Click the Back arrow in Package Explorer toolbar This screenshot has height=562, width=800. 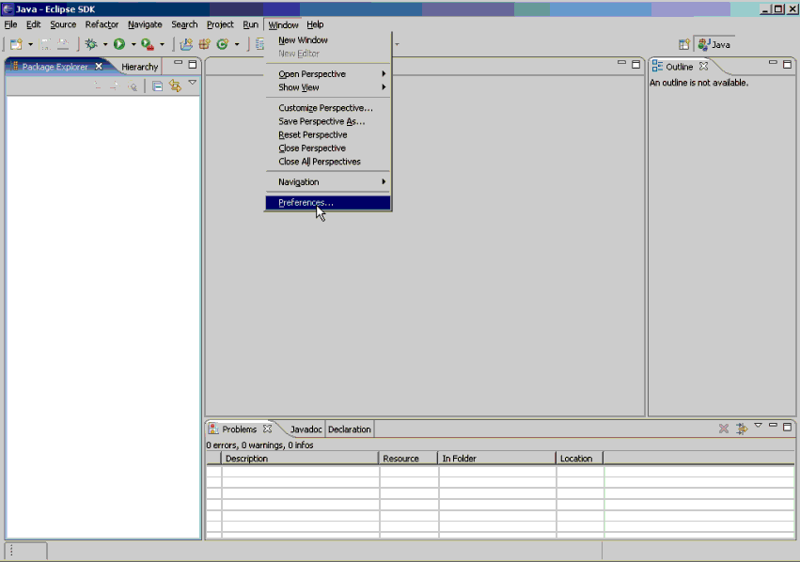tap(98, 86)
